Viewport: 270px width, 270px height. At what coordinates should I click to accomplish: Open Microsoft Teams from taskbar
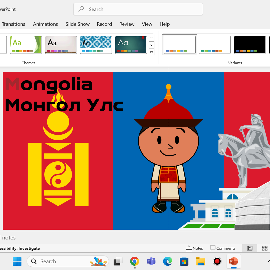[151, 261]
